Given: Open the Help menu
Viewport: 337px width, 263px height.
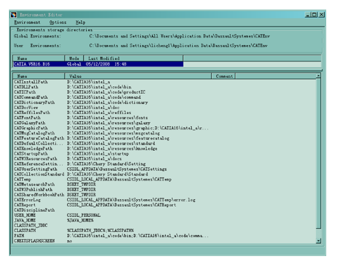Looking at the screenshot, I should coord(81,22).
